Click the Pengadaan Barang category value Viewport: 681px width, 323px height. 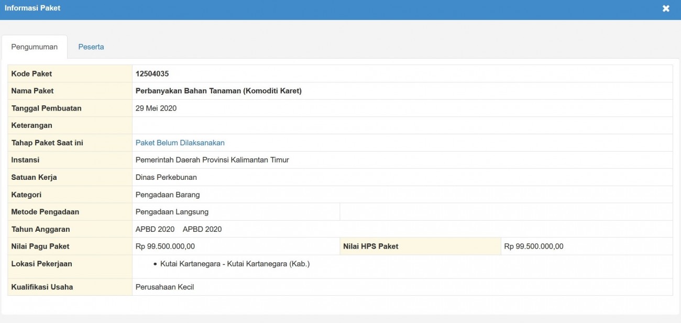tap(168, 195)
